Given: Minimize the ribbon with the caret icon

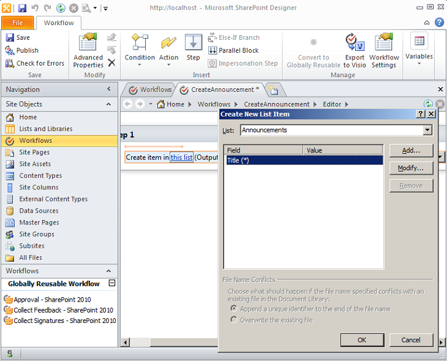Looking at the screenshot, I should pyautogui.click(x=426, y=23).
